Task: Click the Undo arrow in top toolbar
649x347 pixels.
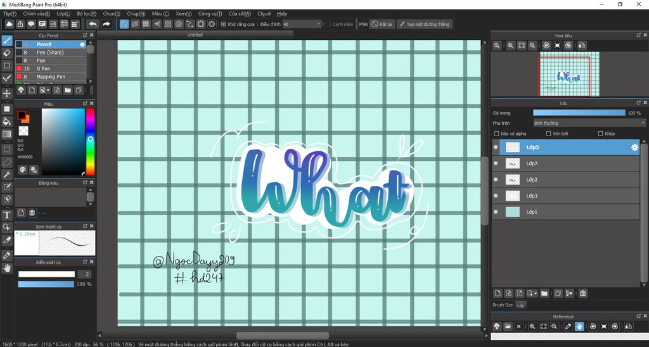Action: 93,24
